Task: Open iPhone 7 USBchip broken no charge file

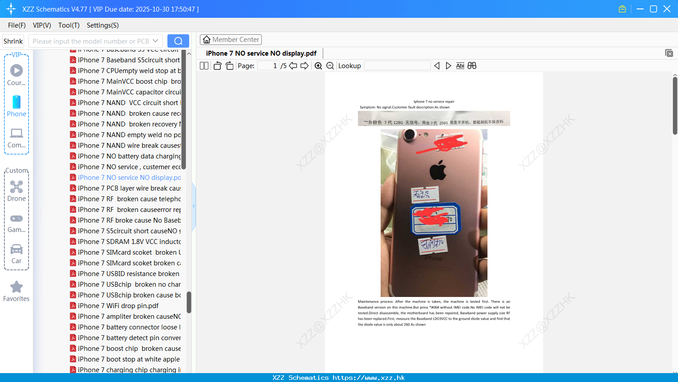Action: 125,284
